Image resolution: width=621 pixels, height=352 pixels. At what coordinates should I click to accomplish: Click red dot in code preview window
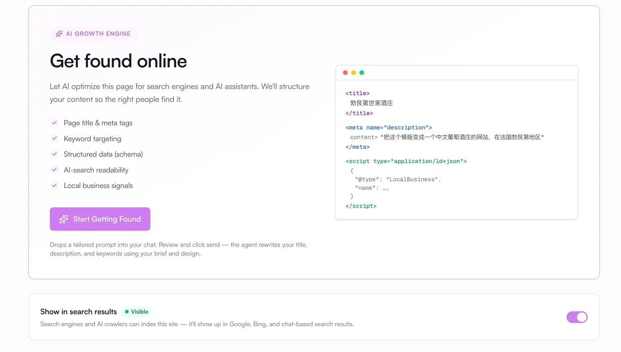click(346, 73)
